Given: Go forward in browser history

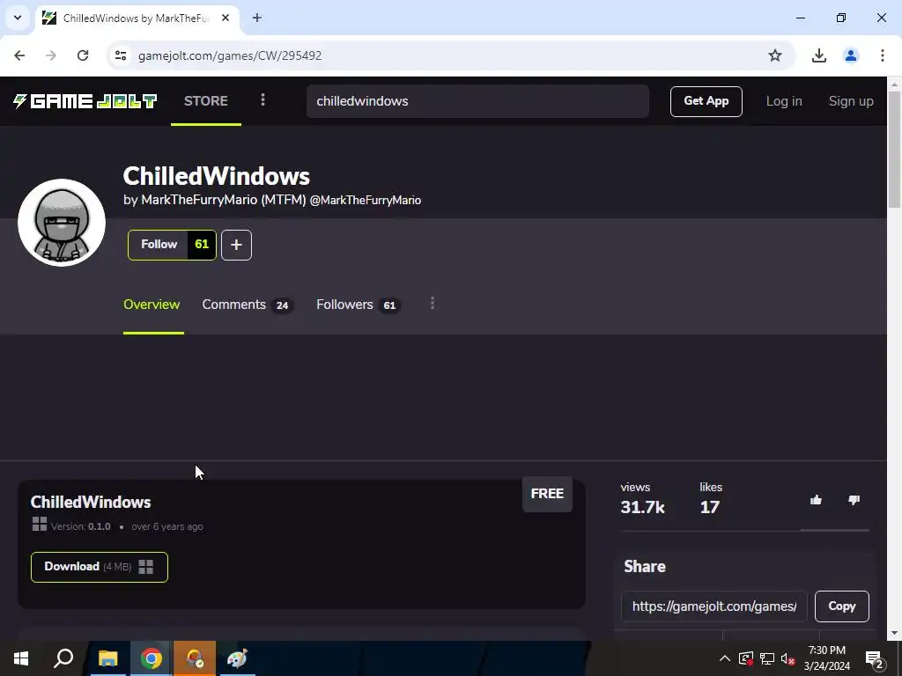Looking at the screenshot, I should coord(51,55).
